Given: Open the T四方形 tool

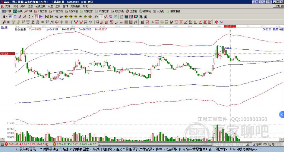Looking at the screenshot, I should [x=87, y=11].
